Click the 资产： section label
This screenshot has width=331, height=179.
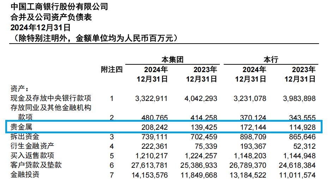20,89
